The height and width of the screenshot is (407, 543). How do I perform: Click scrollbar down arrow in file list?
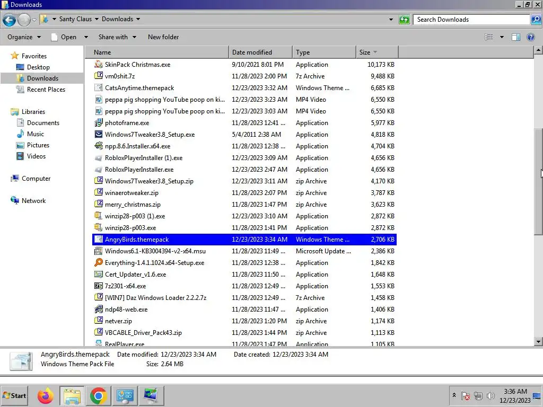pyautogui.click(x=538, y=342)
